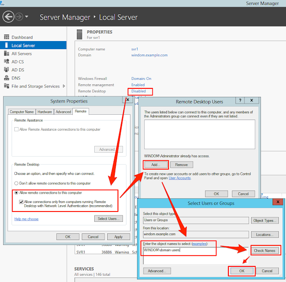This screenshot has width=286, height=282.
Task: Switch to the Advanced tab
Action: click(x=63, y=112)
